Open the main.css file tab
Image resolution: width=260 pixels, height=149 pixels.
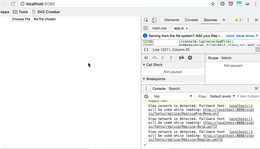click(160, 28)
